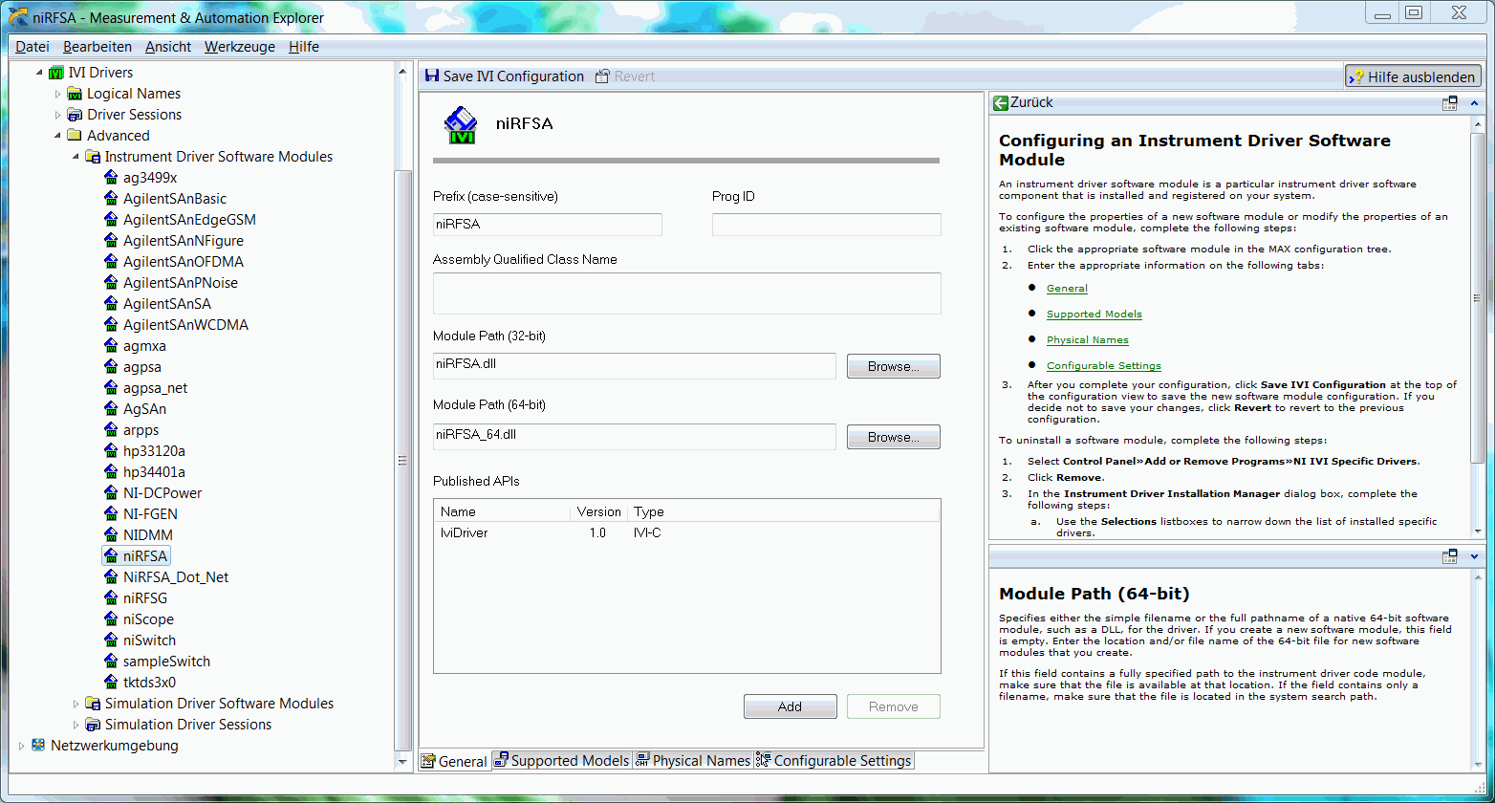Click the Hilfe ausblenden button

[x=1413, y=77]
